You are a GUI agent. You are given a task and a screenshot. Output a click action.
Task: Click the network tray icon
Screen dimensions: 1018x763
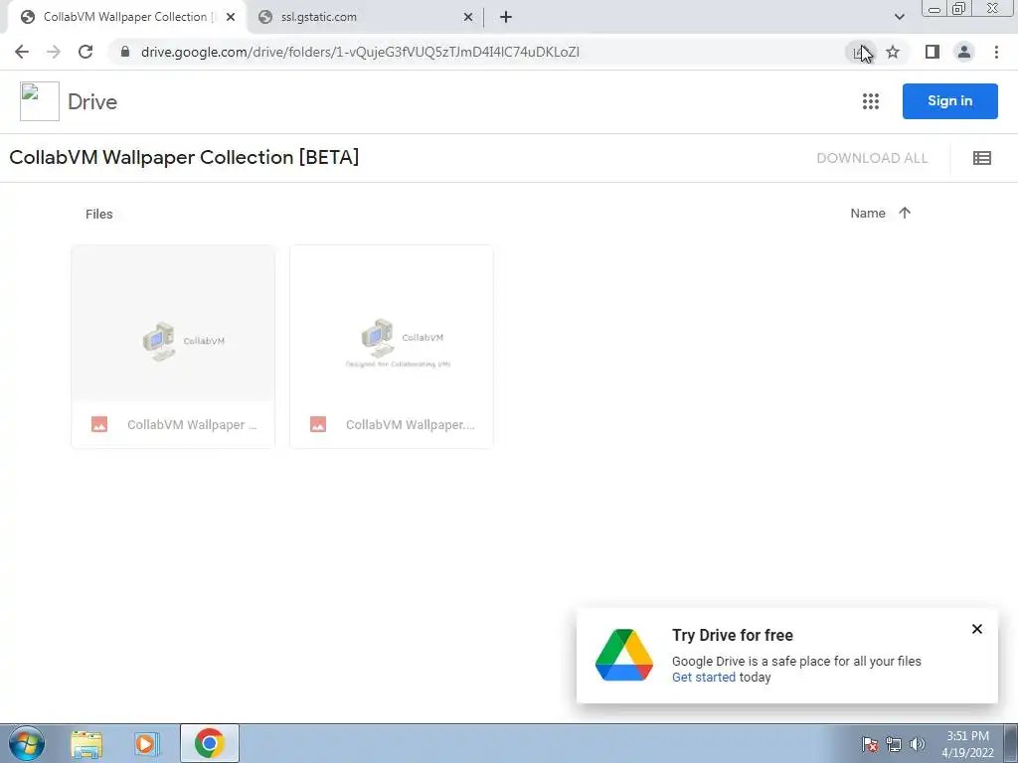point(894,744)
